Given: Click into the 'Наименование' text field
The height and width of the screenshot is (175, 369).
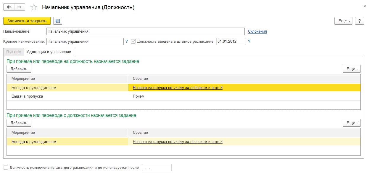Looking at the screenshot, I should click(x=145, y=31).
